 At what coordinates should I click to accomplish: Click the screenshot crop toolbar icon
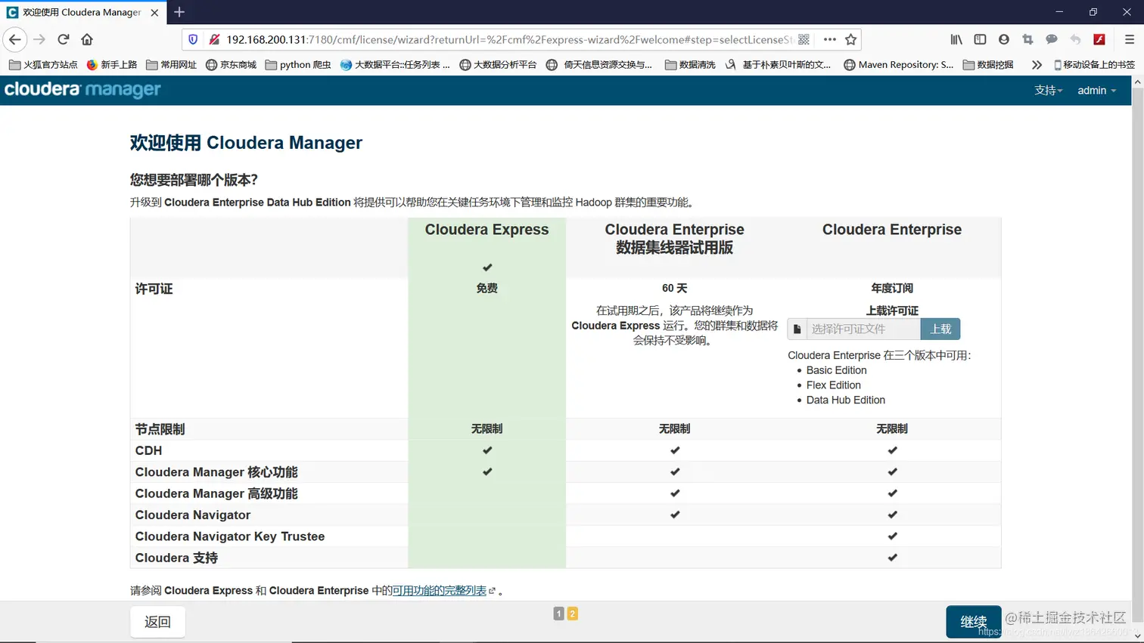tap(1027, 39)
